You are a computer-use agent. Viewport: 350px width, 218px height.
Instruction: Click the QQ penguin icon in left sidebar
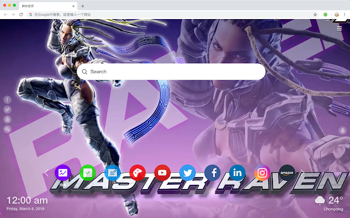pyautogui.click(x=7, y=119)
